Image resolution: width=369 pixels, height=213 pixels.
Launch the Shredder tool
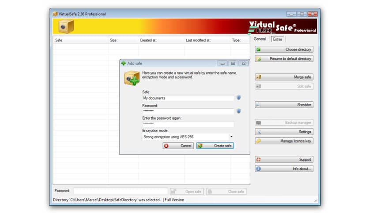[284, 105]
